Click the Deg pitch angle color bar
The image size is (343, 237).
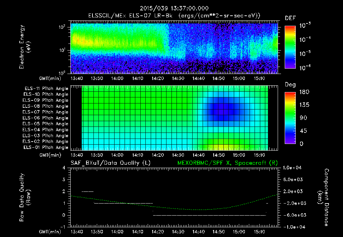click(290, 118)
